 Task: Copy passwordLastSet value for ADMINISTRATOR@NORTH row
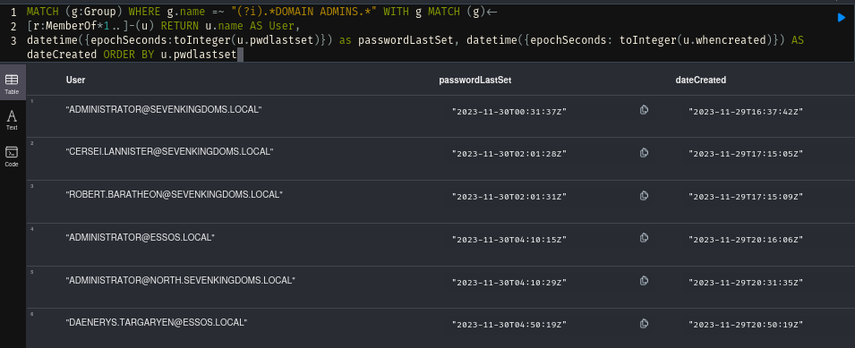point(644,281)
